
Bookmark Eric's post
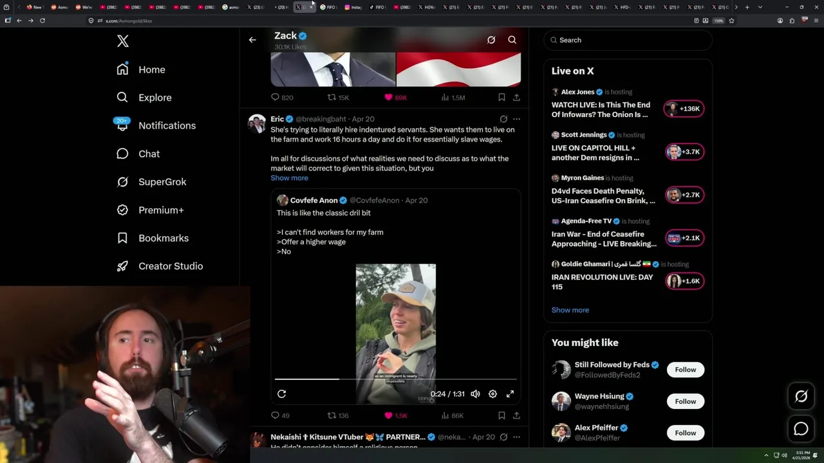[501, 415]
